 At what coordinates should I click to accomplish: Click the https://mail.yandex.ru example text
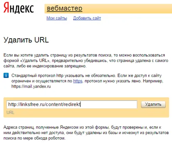tap(31, 86)
